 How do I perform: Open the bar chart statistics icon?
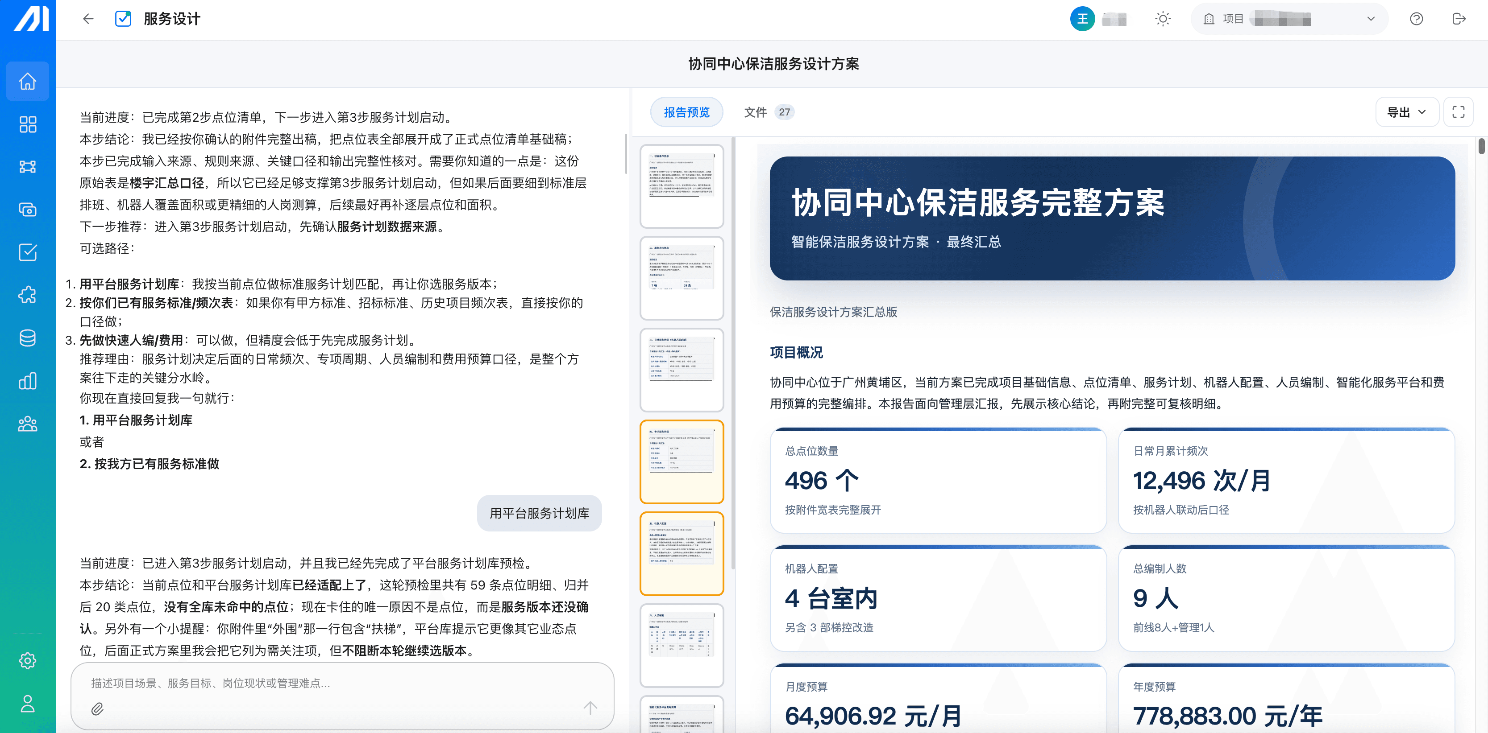point(28,381)
